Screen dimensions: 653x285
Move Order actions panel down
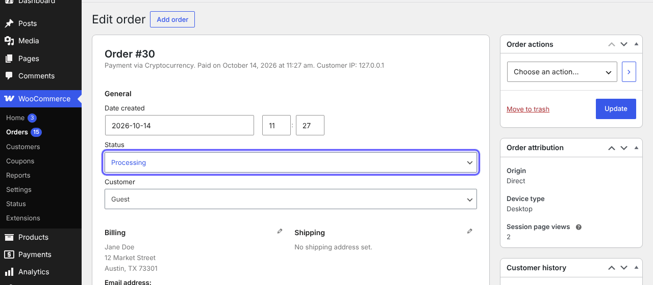624,44
